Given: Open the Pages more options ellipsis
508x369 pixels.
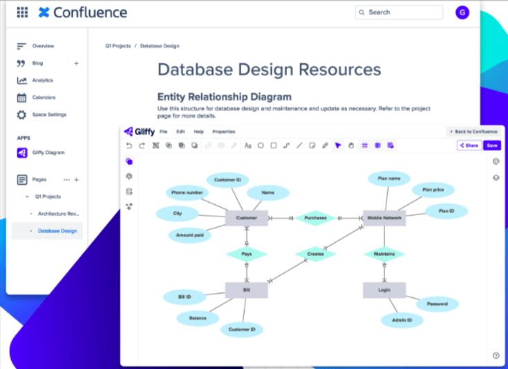Looking at the screenshot, I should [67, 179].
